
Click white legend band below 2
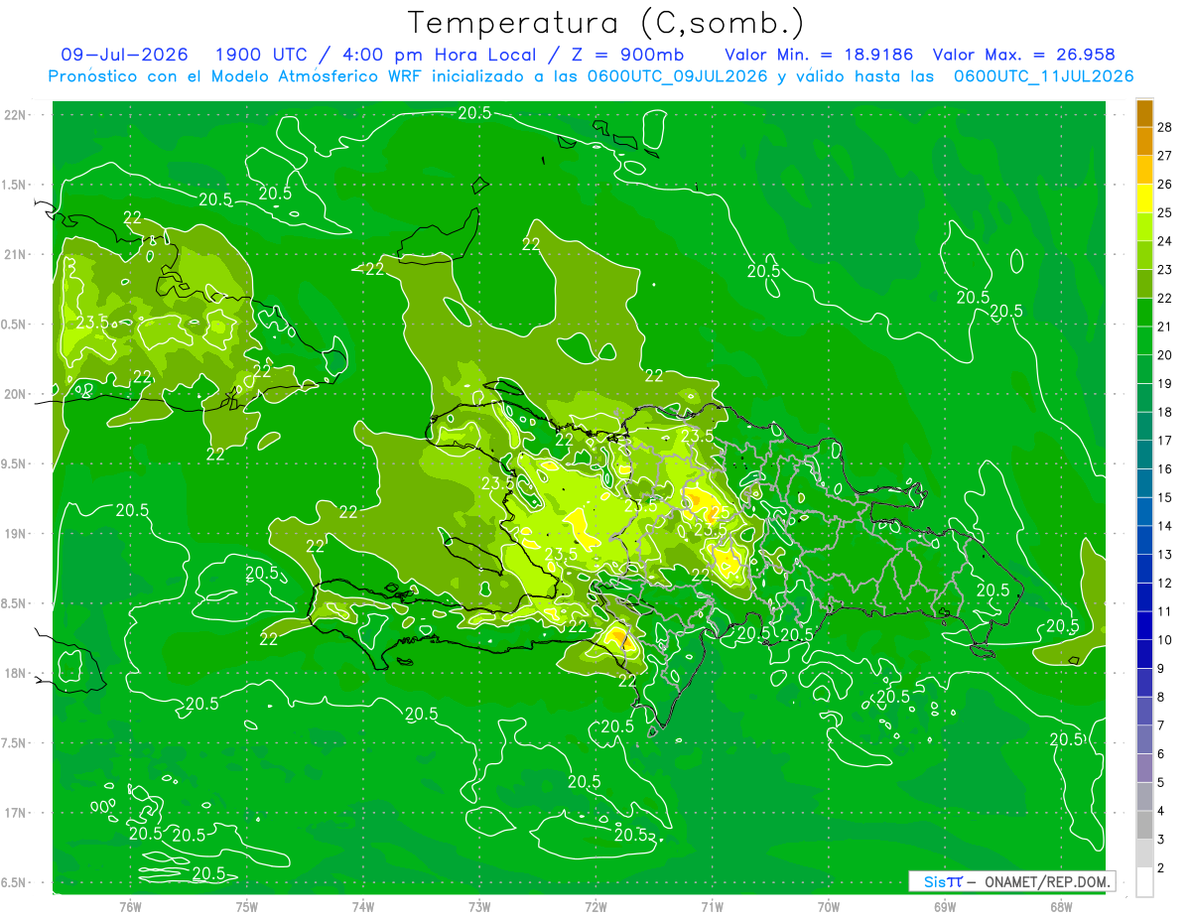(x=1144, y=882)
